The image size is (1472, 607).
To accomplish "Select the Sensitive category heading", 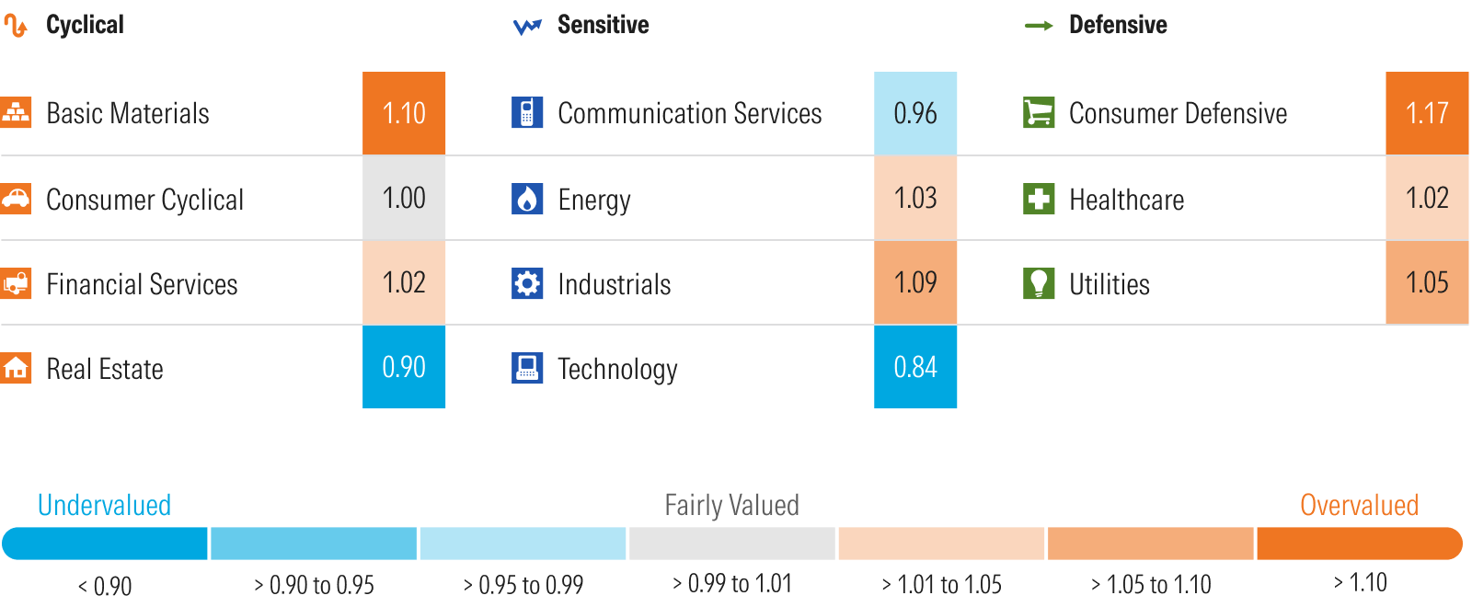I will (603, 25).
